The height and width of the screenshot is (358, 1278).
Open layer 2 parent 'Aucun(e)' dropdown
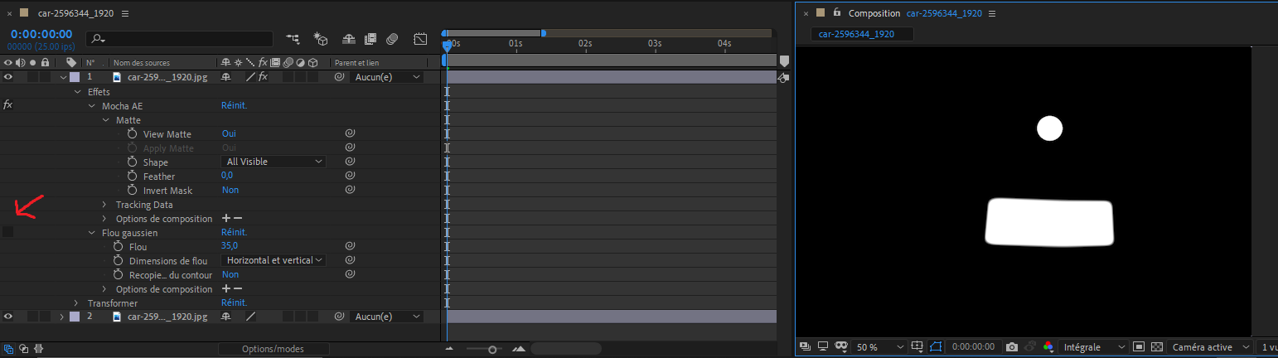(x=385, y=317)
